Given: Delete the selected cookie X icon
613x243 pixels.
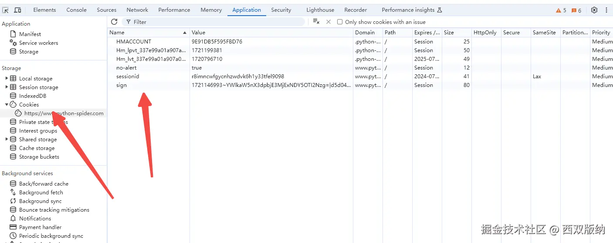Looking at the screenshot, I should (x=329, y=22).
